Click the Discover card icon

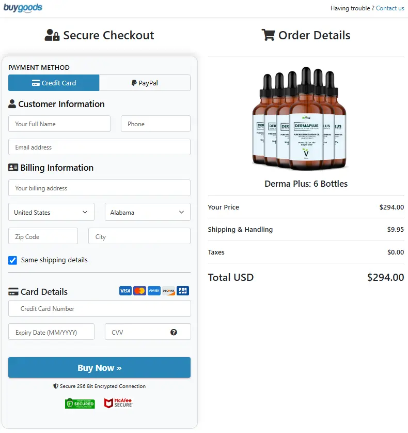point(168,291)
